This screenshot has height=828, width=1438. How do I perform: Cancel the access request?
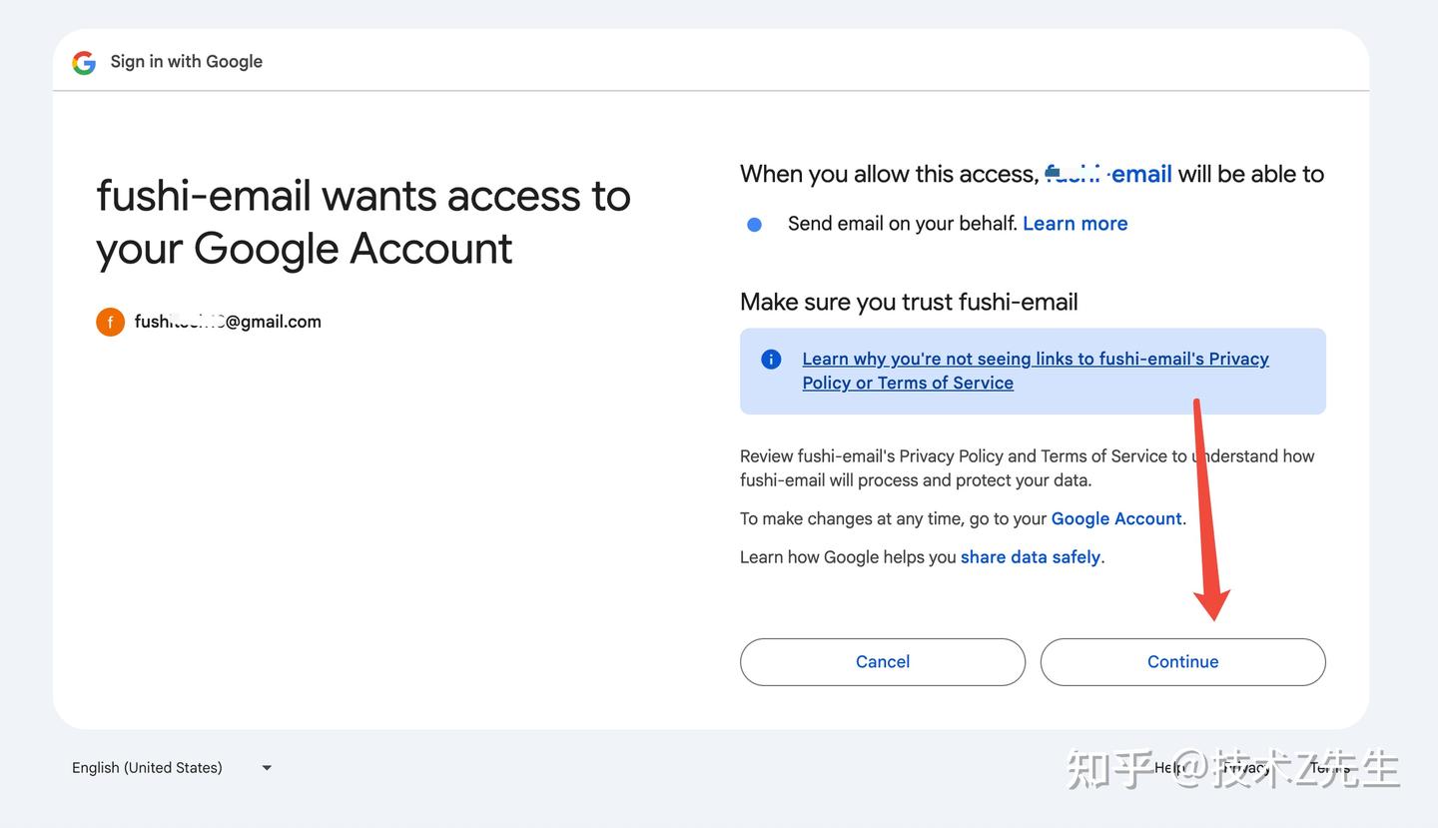[882, 661]
